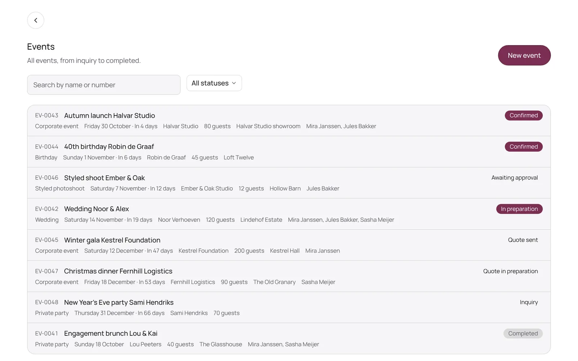Click Lindehof Estate venue text
Viewport: 578px width, 361px height.
[x=261, y=220]
